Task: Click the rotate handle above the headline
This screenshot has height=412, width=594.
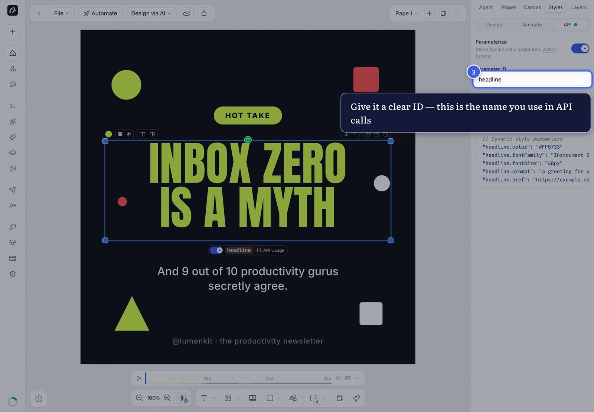Action: point(248,140)
